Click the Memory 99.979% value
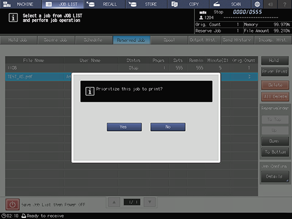The image size is (292, 219). pos(282,24)
